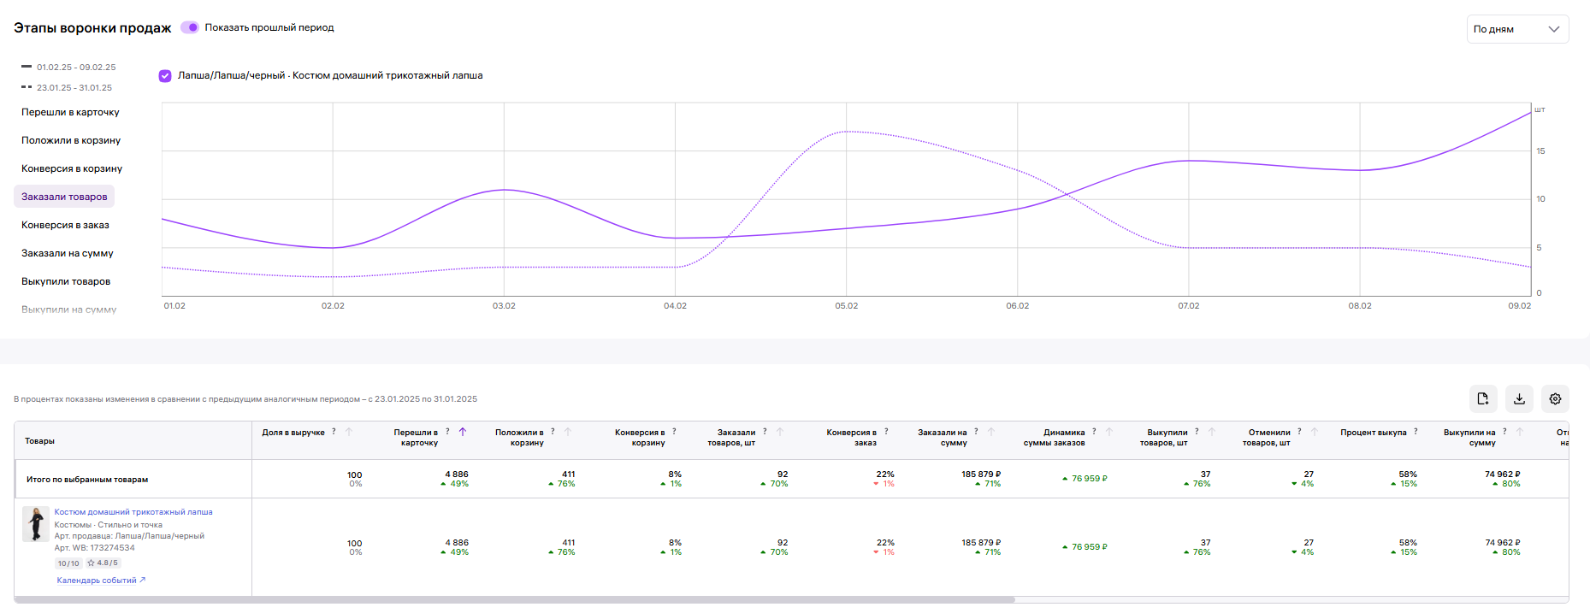Sort by the 'Заказали товаров, шт' arrow
This screenshot has width=1590, height=613.
click(x=780, y=432)
